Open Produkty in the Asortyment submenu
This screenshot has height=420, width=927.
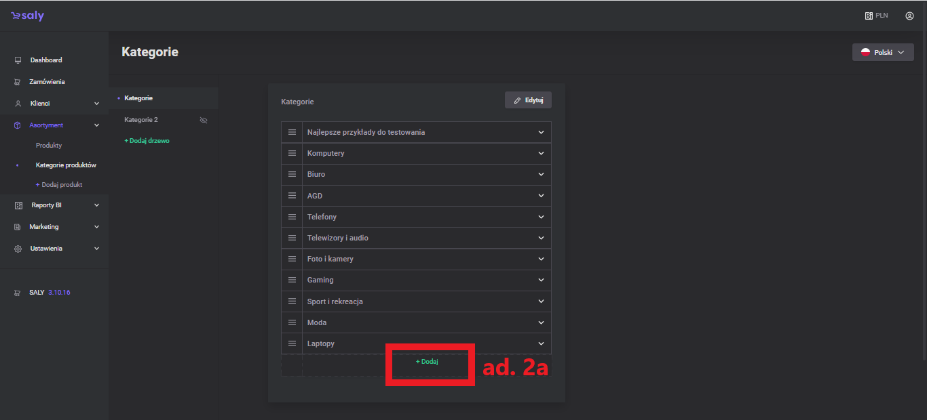click(49, 146)
